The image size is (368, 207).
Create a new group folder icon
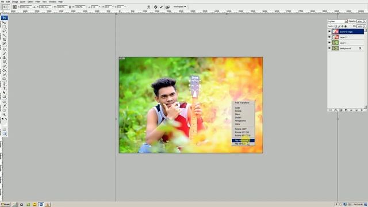tap(351, 110)
